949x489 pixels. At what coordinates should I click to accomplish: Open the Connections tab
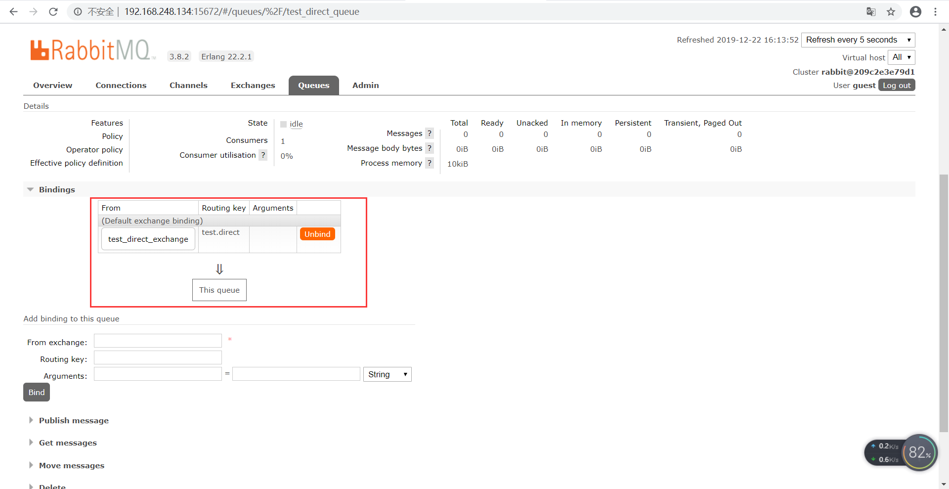click(x=121, y=85)
